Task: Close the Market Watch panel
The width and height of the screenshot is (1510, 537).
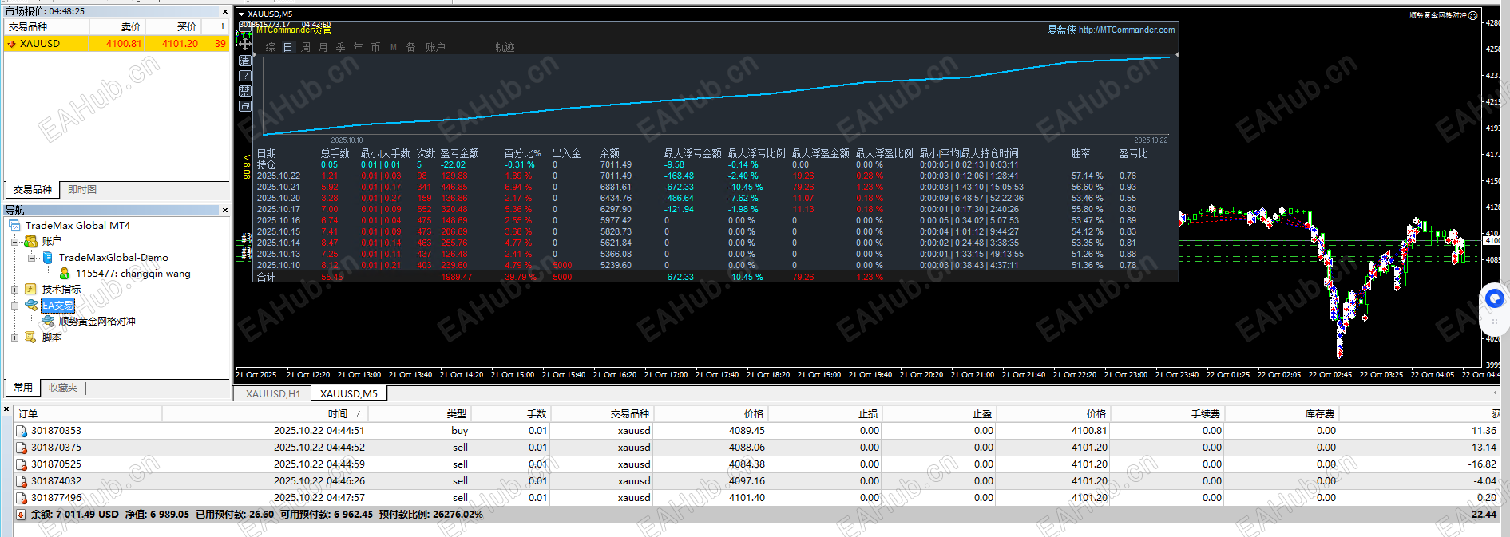Action: click(225, 12)
